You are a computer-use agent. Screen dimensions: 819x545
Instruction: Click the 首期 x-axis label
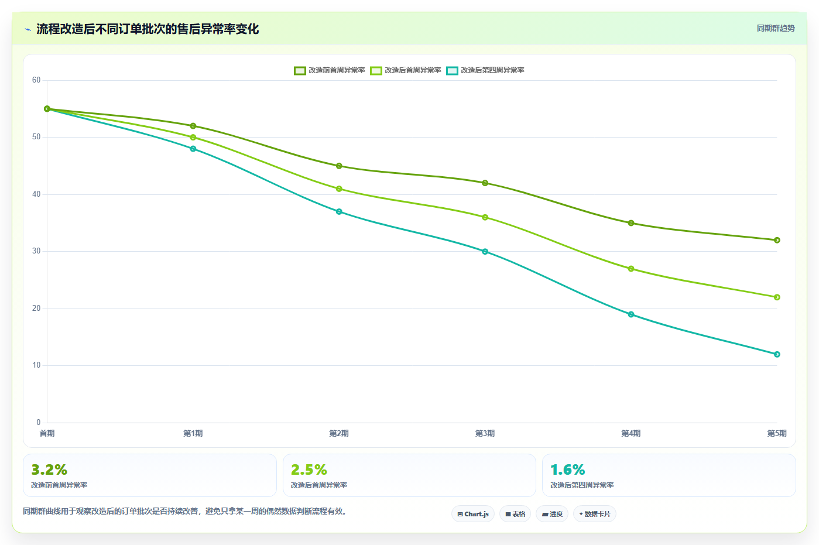coord(47,433)
